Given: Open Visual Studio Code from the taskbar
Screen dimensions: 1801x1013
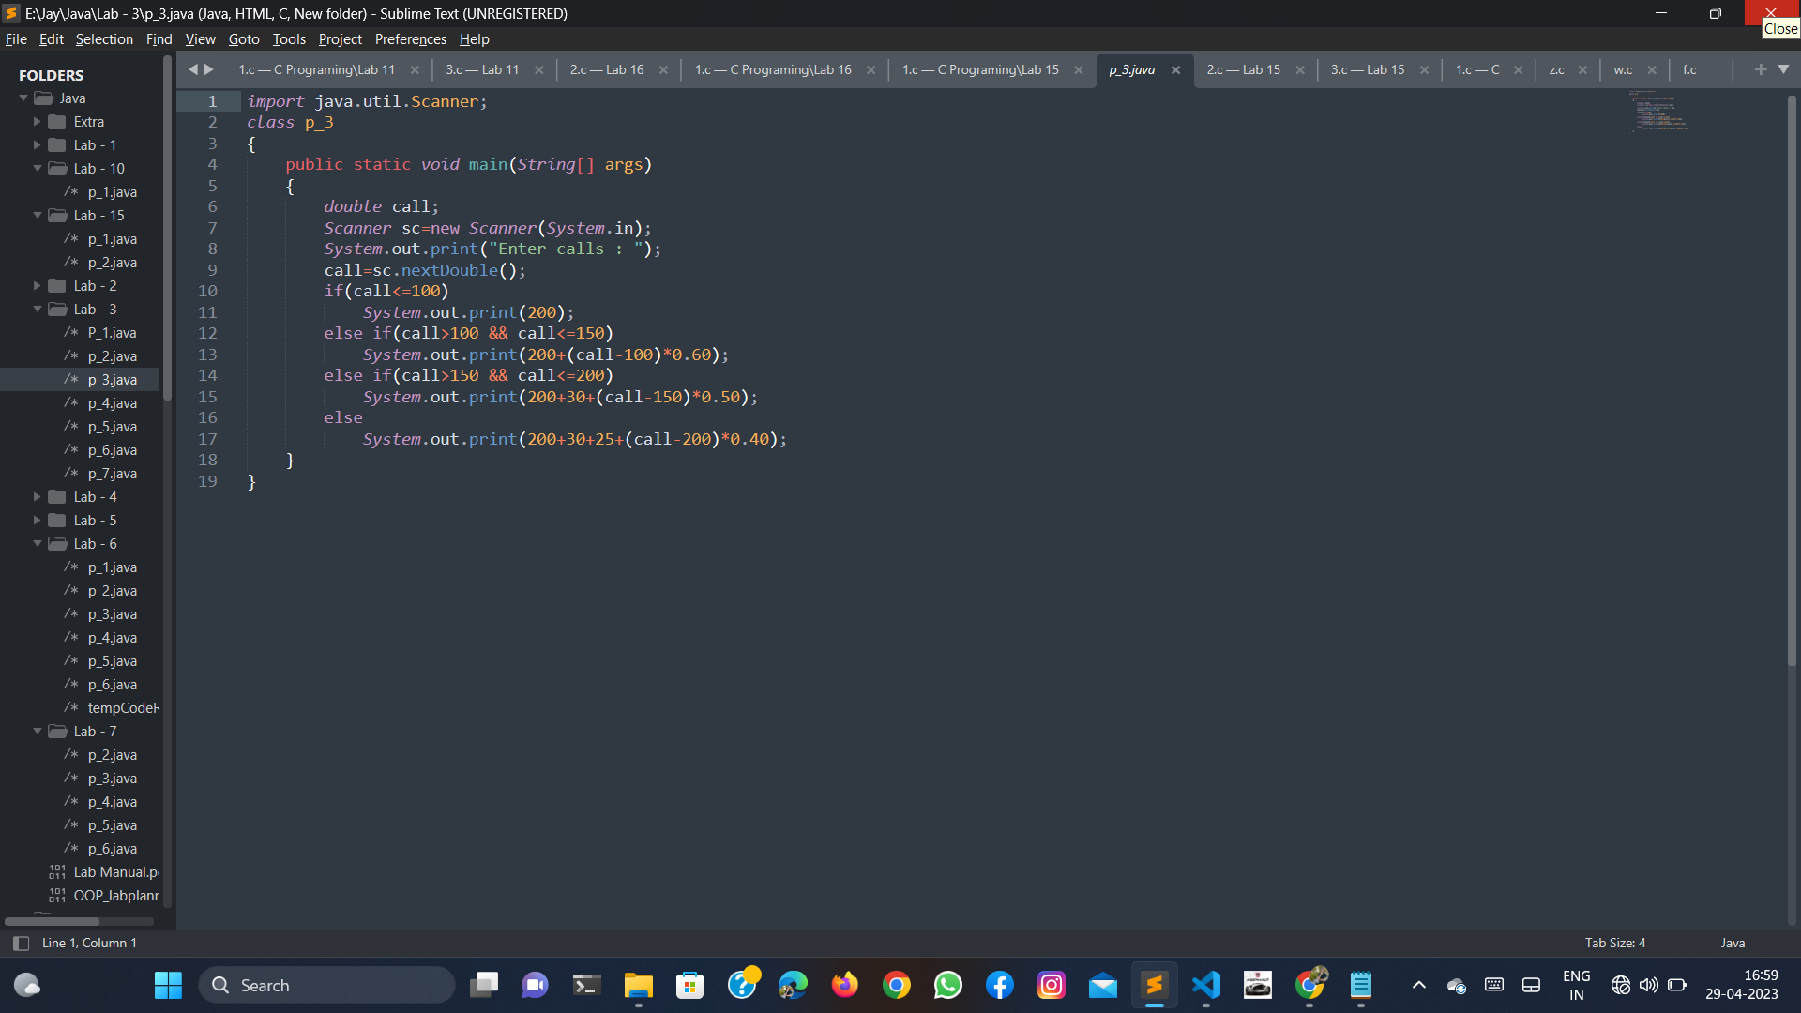Looking at the screenshot, I should click(x=1205, y=985).
